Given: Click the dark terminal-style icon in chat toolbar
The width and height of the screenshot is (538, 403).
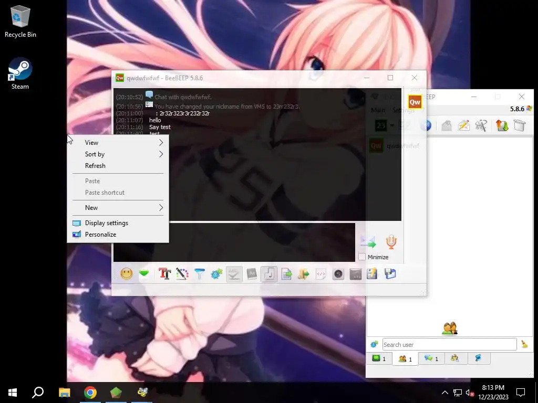Looking at the screenshot, I should [x=356, y=274].
